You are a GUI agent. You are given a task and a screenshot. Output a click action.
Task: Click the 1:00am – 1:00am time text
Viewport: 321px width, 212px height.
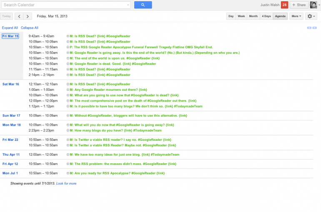tap(41, 90)
